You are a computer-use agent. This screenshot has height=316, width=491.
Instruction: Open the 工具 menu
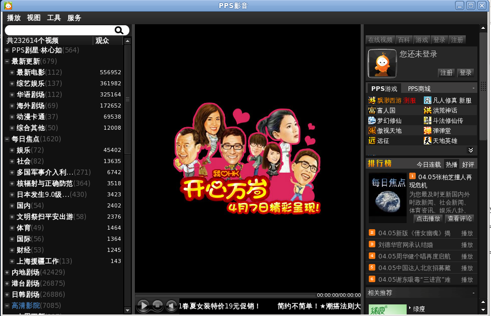54,18
